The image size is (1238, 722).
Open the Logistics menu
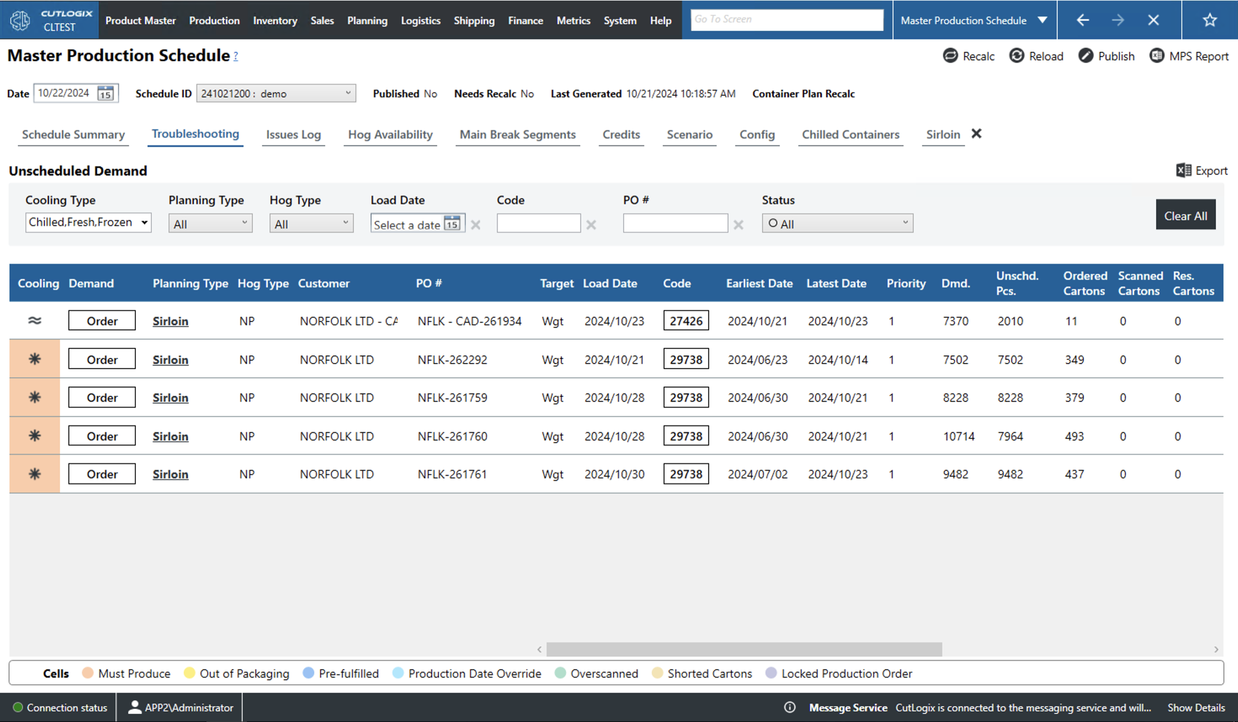420,20
